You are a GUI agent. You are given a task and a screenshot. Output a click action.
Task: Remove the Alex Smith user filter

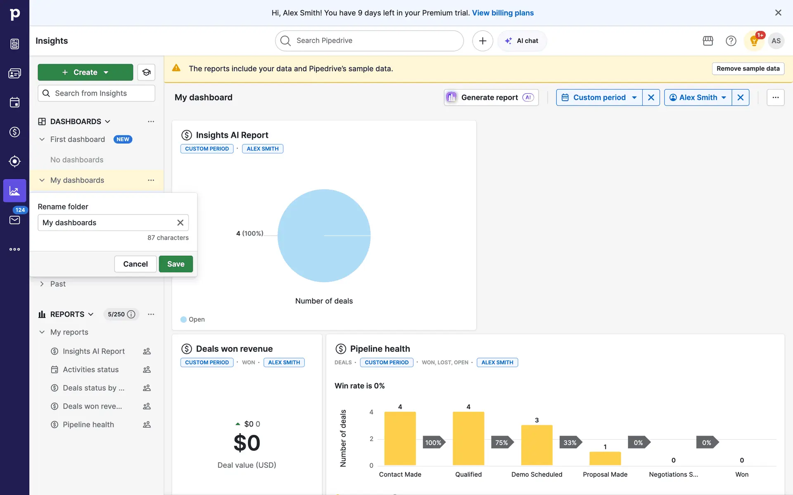pyautogui.click(x=740, y=98)
